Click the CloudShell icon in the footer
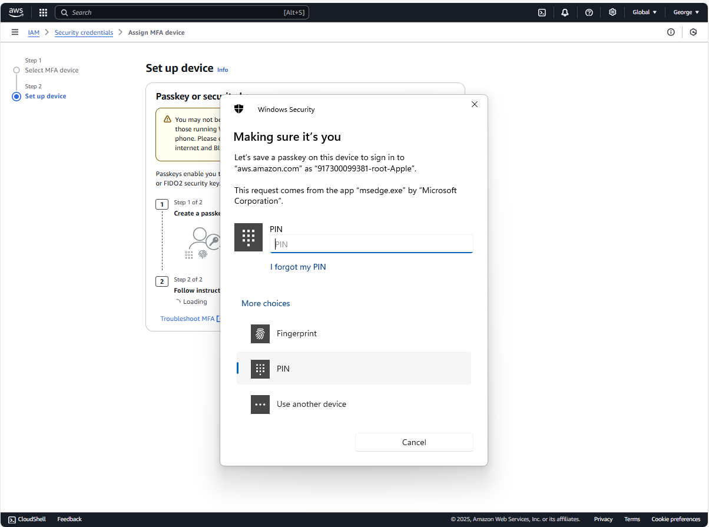The width and height of the screenshot is (709, 527). pyautogui.click(x=12, y=519)
